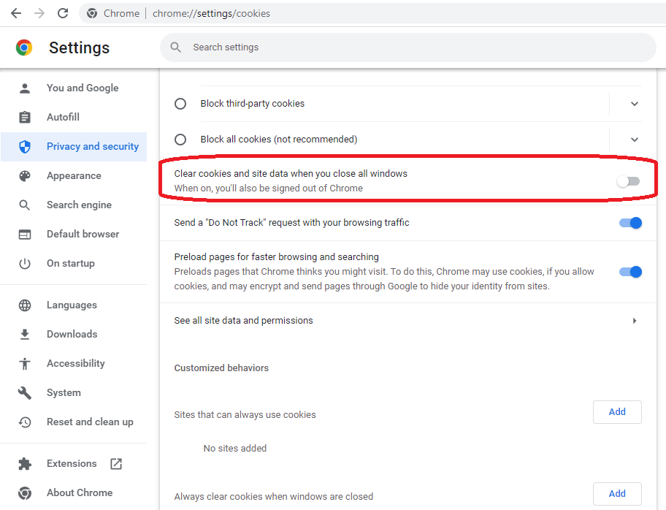Click the On startup power icon

[x=25, y=264]
